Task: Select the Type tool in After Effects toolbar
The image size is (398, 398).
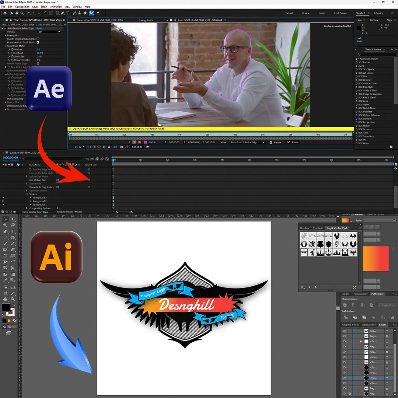Action: [68, 13]
